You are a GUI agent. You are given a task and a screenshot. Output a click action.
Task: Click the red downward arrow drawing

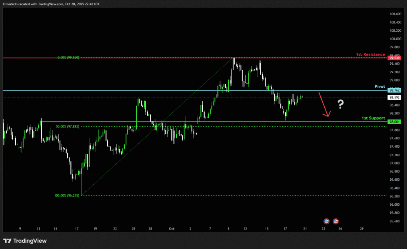coord(324,105)
